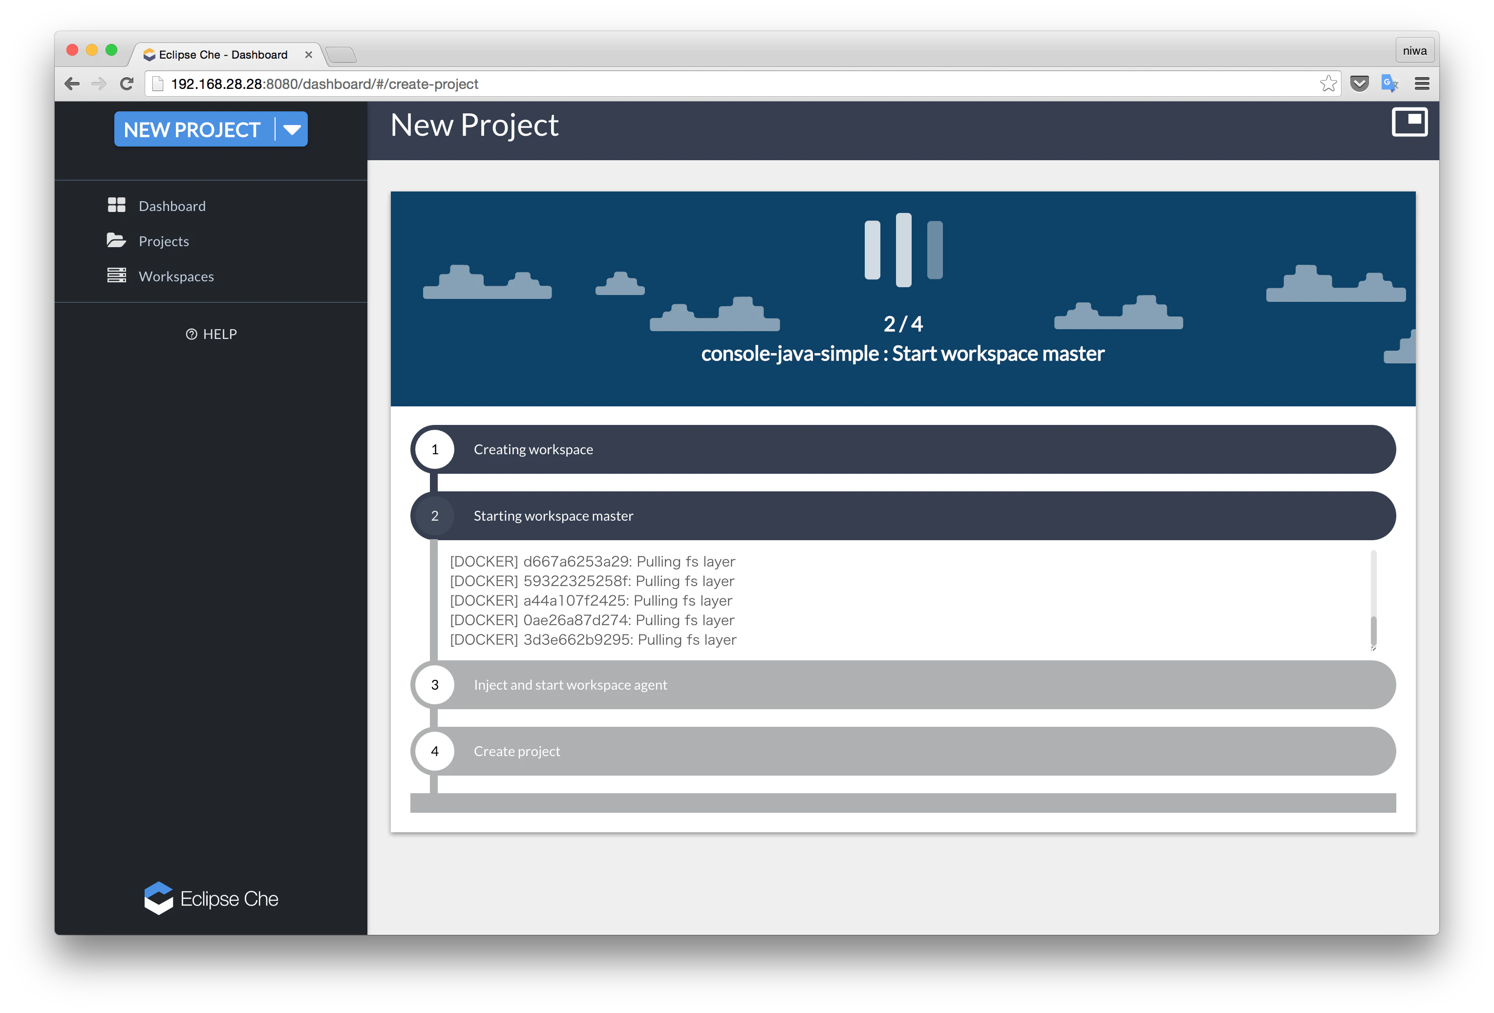Open a new browser tab
The width and height of the screenshot is (1494, 1013).
pos(341,55)
